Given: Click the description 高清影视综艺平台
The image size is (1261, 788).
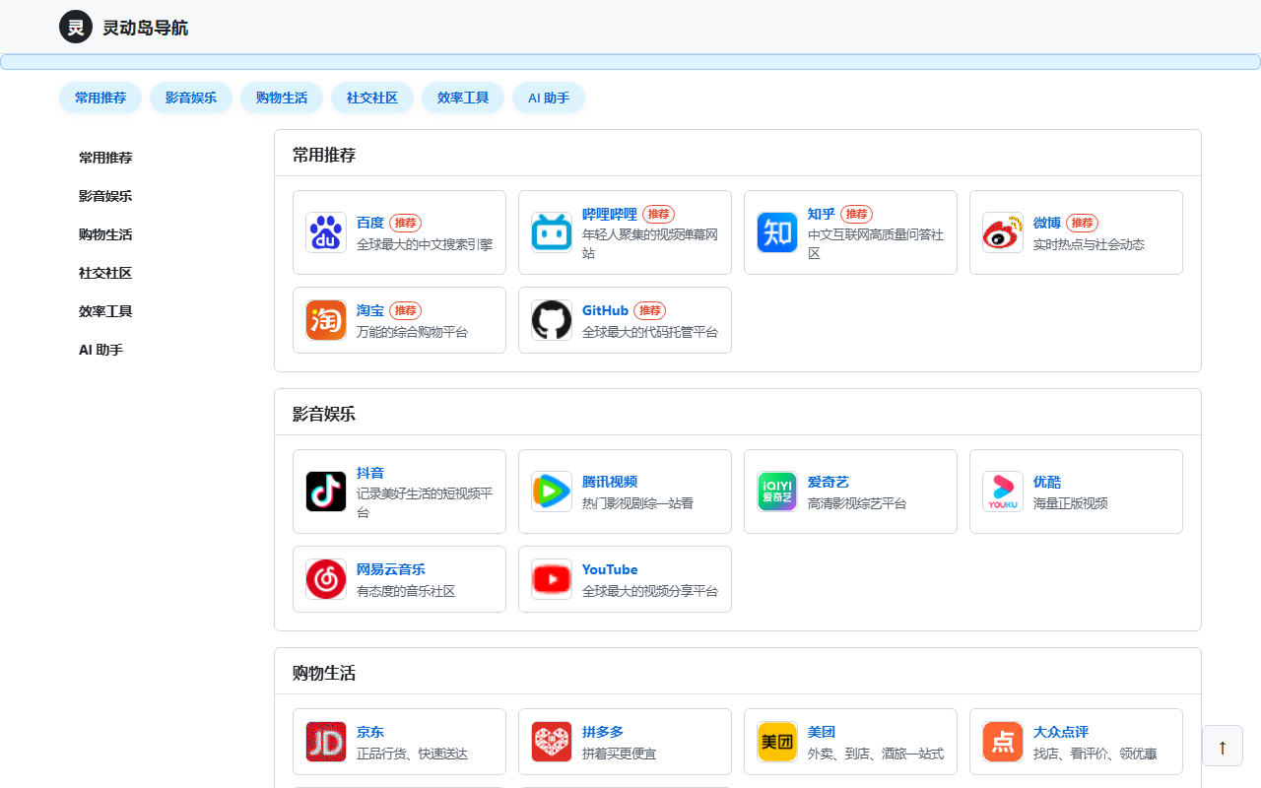Looking at the screenshot, I should tap(857, 503).
